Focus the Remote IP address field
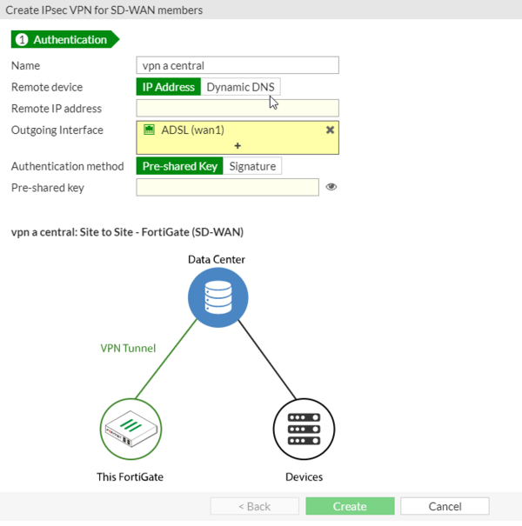The image size is (522, 526). click(x=238, y=109)
